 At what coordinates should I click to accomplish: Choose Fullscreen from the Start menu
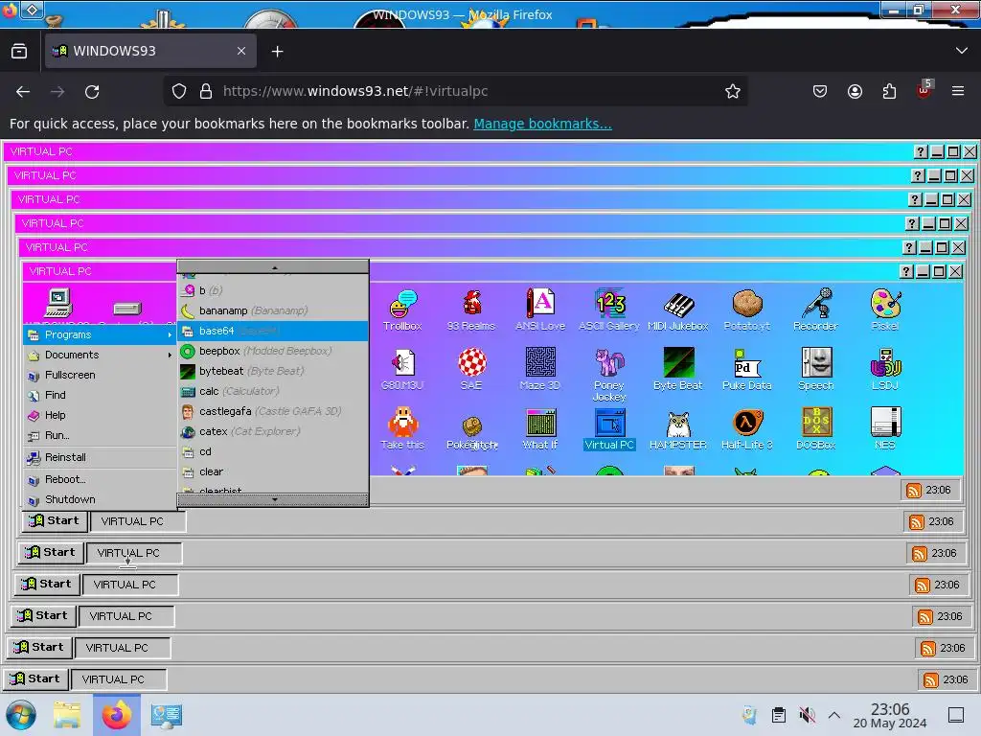click(100, 375)
